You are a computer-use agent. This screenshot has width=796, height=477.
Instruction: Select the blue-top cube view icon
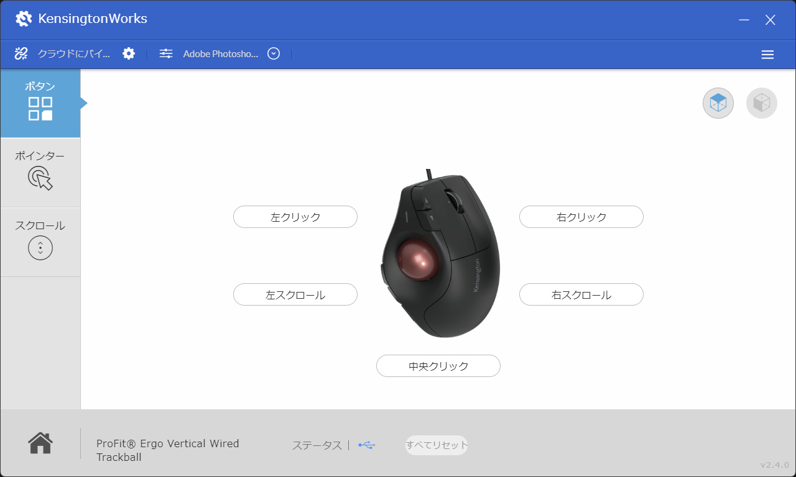(718, 103)
